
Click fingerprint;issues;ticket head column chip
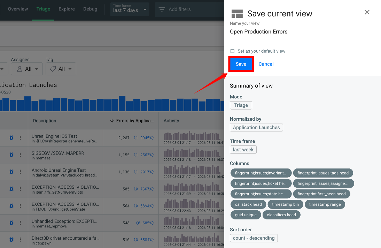261,183
